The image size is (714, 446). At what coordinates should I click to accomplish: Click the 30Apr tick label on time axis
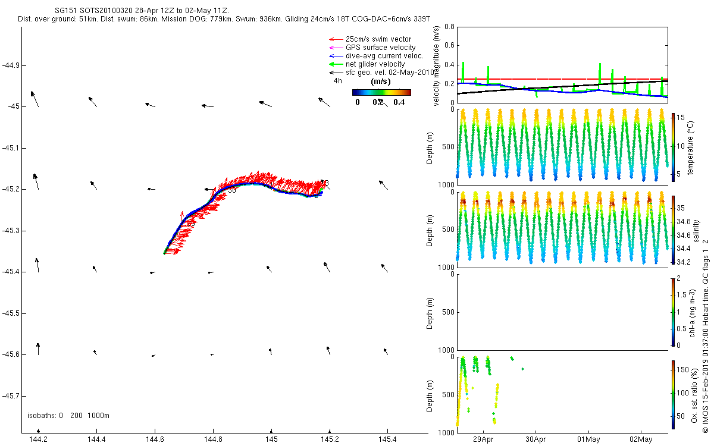tap(535, 439)
